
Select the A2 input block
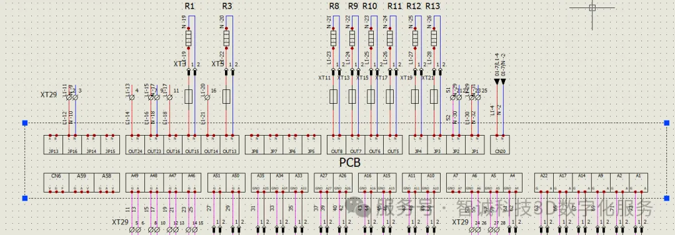click(x=620, y=182)
